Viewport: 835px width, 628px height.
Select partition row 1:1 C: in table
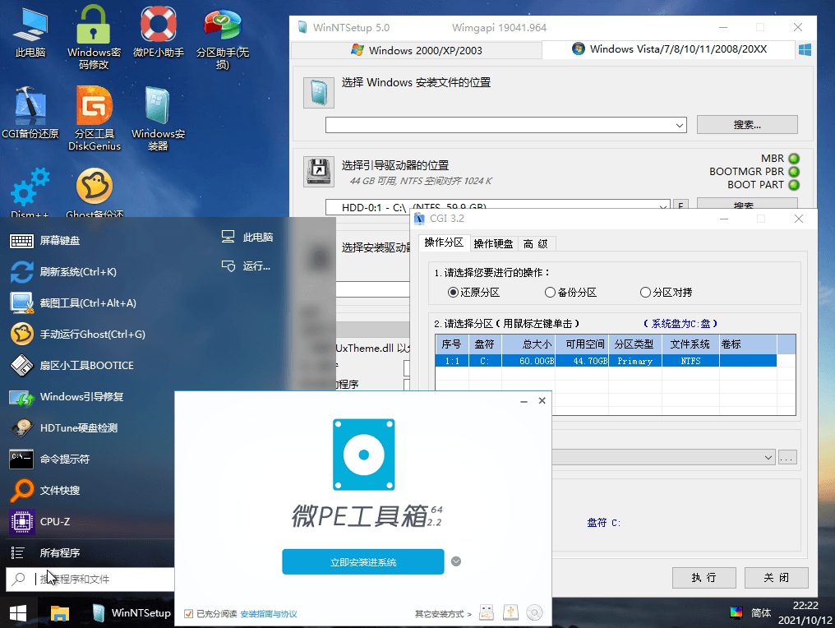tap(606, 361)
